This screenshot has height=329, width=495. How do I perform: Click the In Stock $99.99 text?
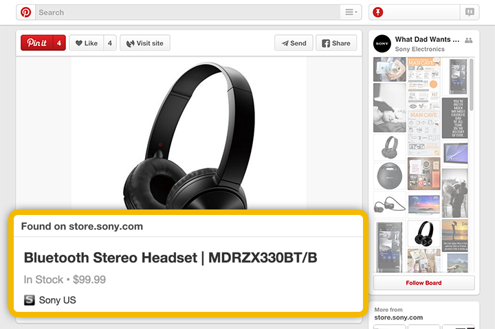(x=65, y=280)
